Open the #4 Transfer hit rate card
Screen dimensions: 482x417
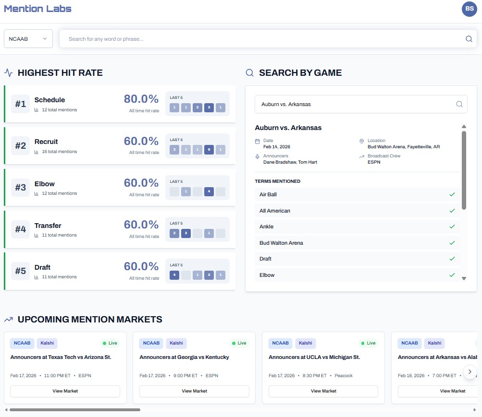tap(120, 229)
